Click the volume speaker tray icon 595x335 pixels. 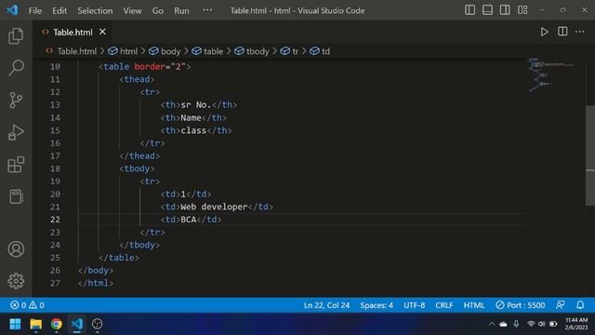(x=541, y=324)
